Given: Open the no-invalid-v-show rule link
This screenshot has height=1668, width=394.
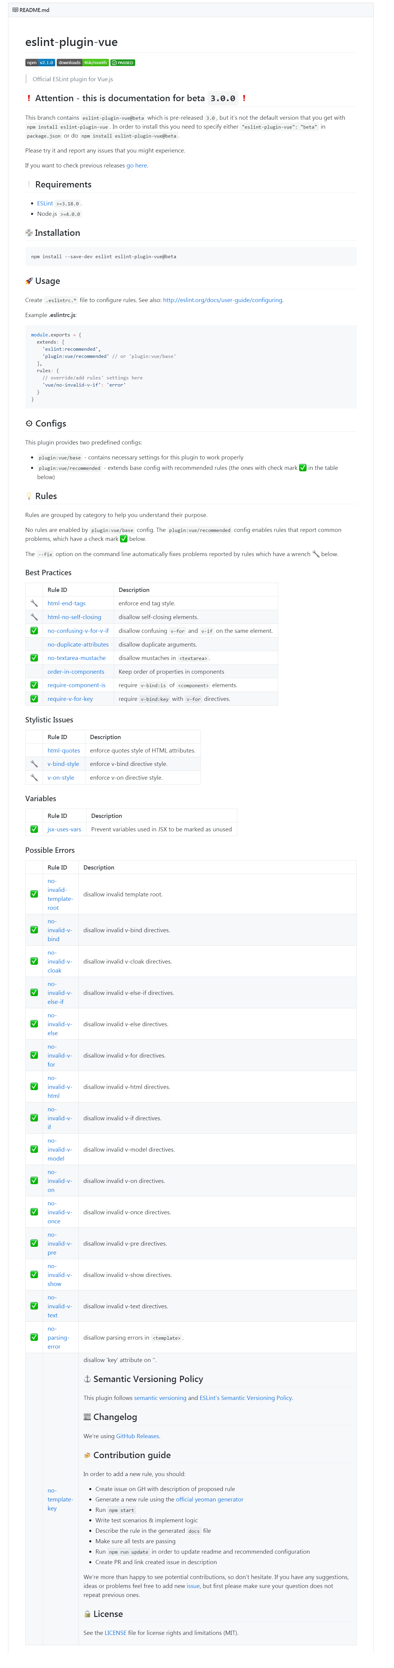Looking at the screenshot, I should click(59, 1275).
